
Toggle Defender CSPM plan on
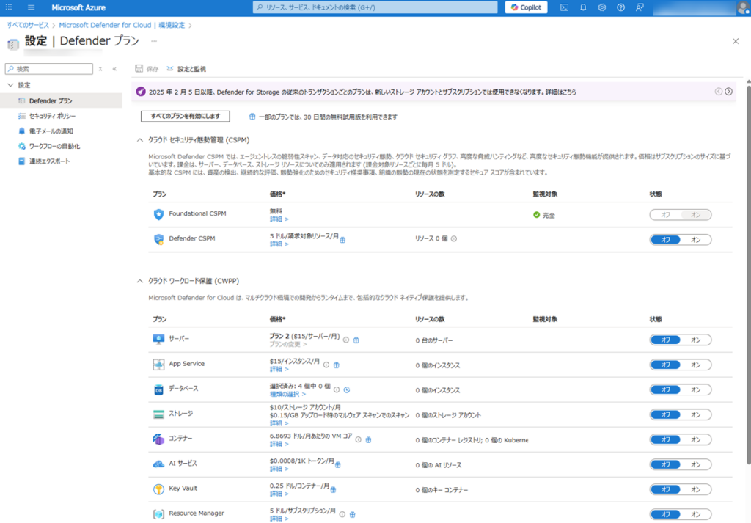(x=695, y=239)
